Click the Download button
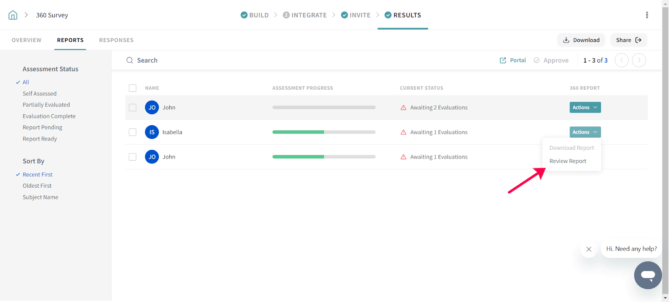The width and height of the screenshot is (669, 302). [x=581, y=40]
